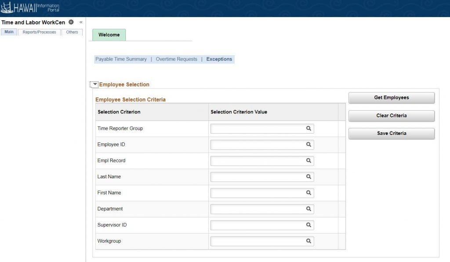Collapse the Time and Labor WorkCenter sidebar
This screenshot has width=450, height=262.
point(80,22)
